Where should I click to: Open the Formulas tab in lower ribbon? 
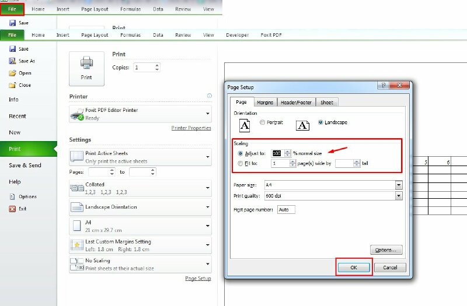pos(130,35)
